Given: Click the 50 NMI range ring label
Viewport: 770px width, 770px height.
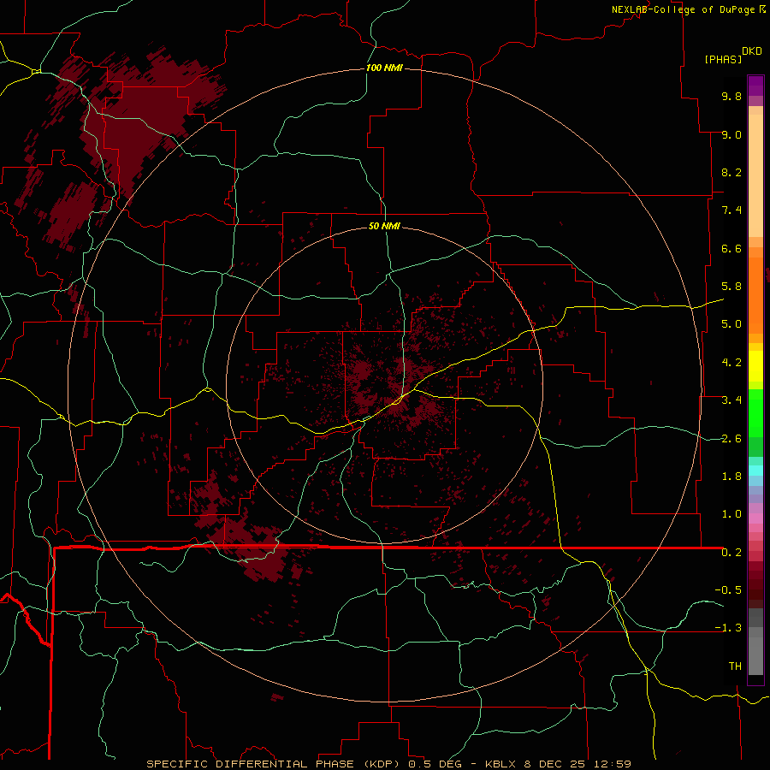Looking at the screenshot, I should (x=384, y=226).
